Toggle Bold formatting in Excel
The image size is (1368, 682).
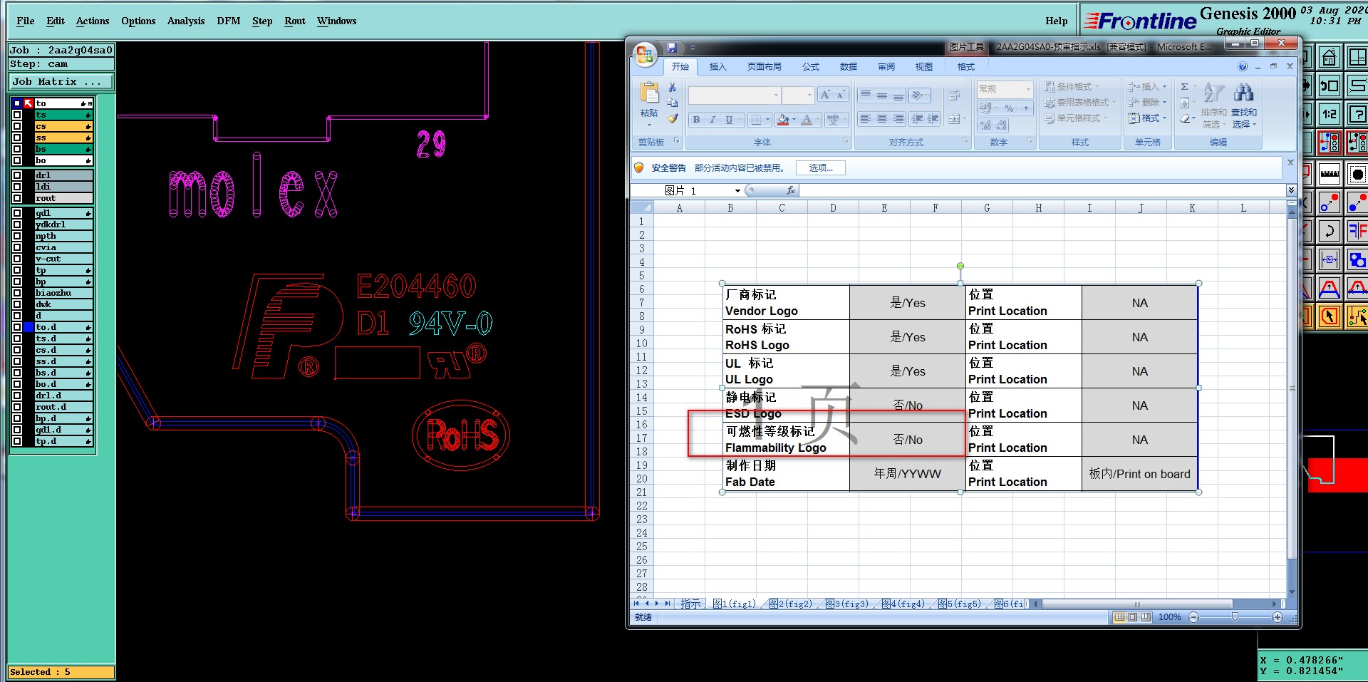tap(696, 120)
